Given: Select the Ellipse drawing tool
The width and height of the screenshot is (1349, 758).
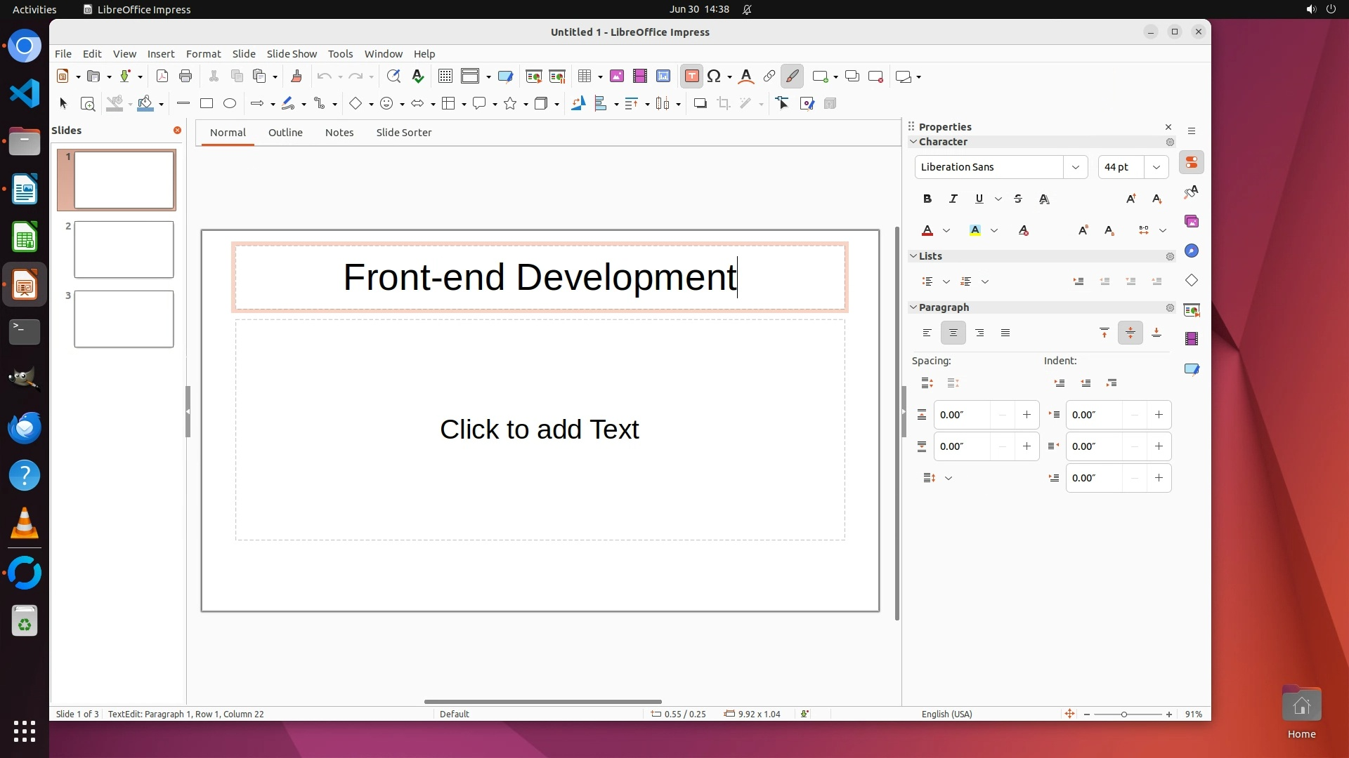Looking at the screenshot, I should (230, 104).
